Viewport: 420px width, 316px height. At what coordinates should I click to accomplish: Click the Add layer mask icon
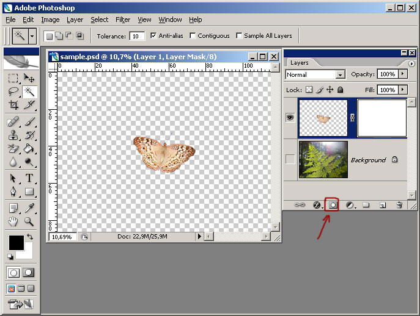[333, 206]
